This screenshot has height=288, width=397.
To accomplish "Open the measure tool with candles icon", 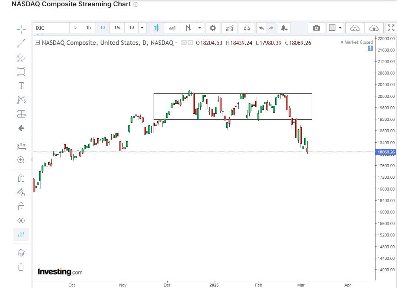I will [x=21, y=146].
